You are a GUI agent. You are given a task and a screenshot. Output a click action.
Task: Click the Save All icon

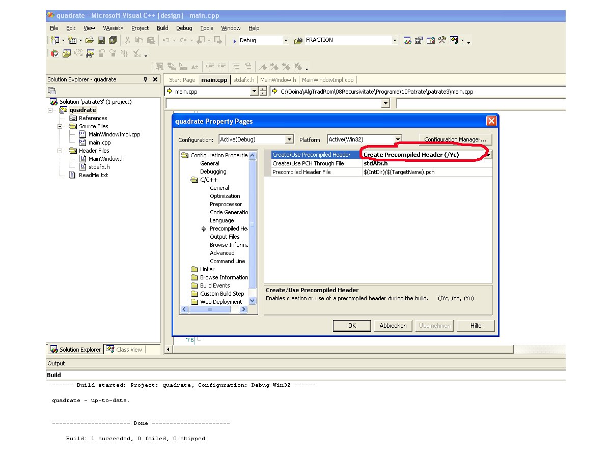click(113, 40)
